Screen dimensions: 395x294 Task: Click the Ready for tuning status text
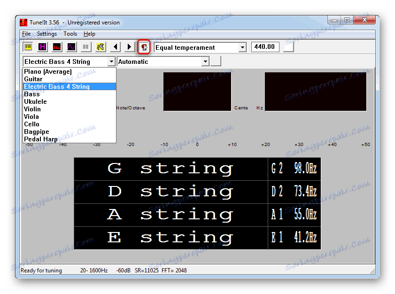tap(41, 271)
